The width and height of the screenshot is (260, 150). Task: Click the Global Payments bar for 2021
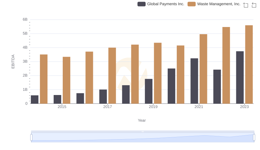(194, 81)
